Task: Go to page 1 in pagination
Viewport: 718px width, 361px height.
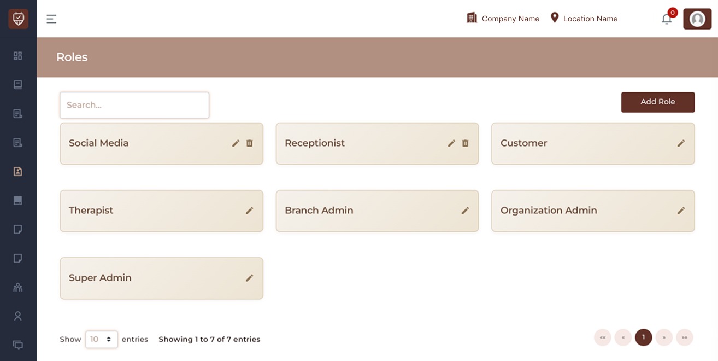Action: point(643,337)
